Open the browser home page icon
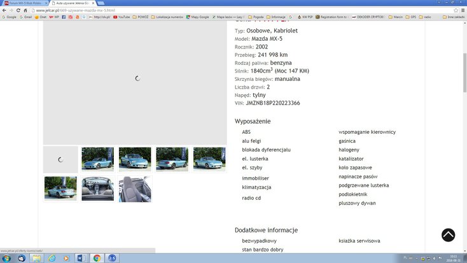This screenshot has height=263, width=467. 25,10
